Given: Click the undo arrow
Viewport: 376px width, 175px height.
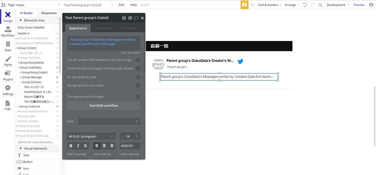Looking at the screenshot, I should pyautogui.click(x=305, y=5).
